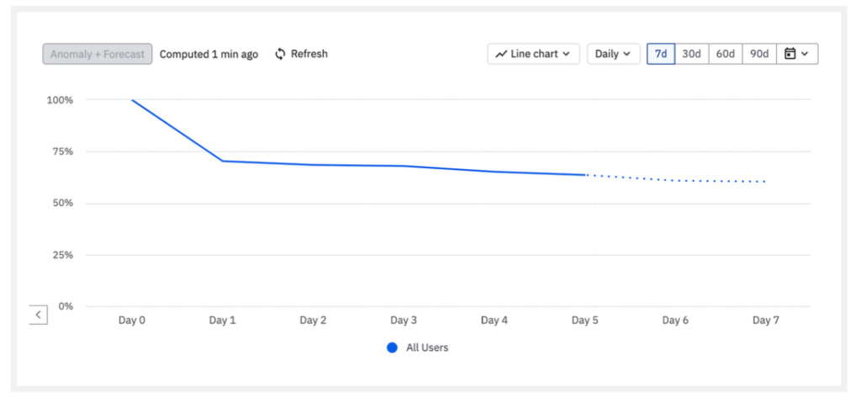Image resolution: width=861 pixels, height=398 pixels.
Task: Click the Refresh text link
Action: tap(309, 54)
